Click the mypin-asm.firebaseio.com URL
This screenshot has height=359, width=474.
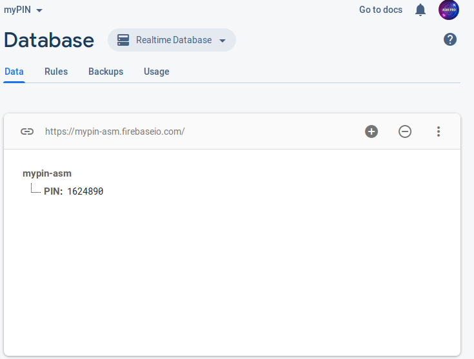coord(115,131)
